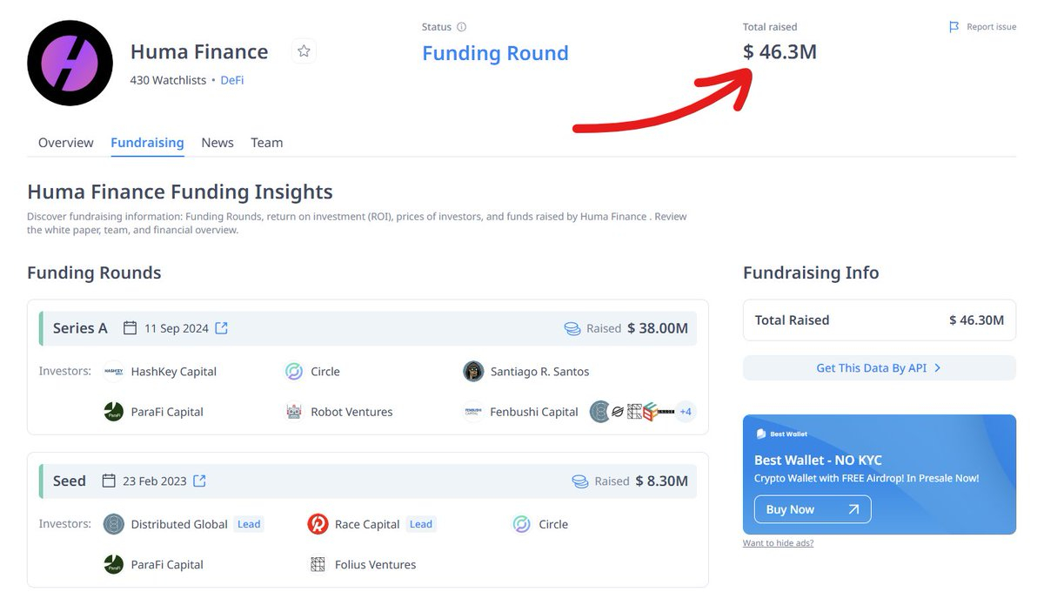Viewport: 1044px width, 592px height.
Task: Select the Fundraising tab
Action: click(x=147, y=143)
